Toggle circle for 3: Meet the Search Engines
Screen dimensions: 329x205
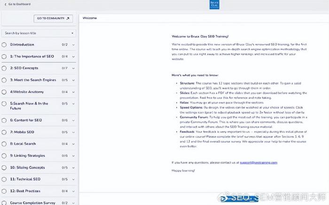(4, 80)
